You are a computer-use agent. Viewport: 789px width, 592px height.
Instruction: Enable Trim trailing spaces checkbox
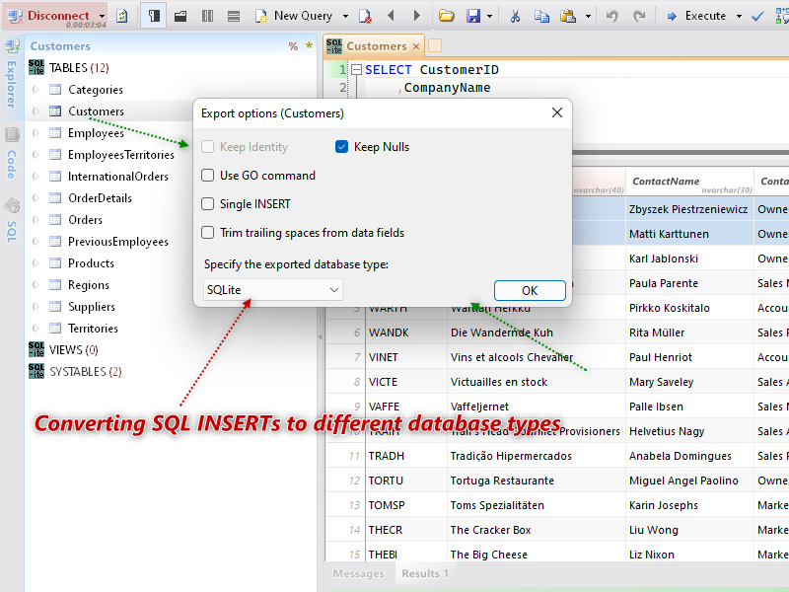pos(208,233)
